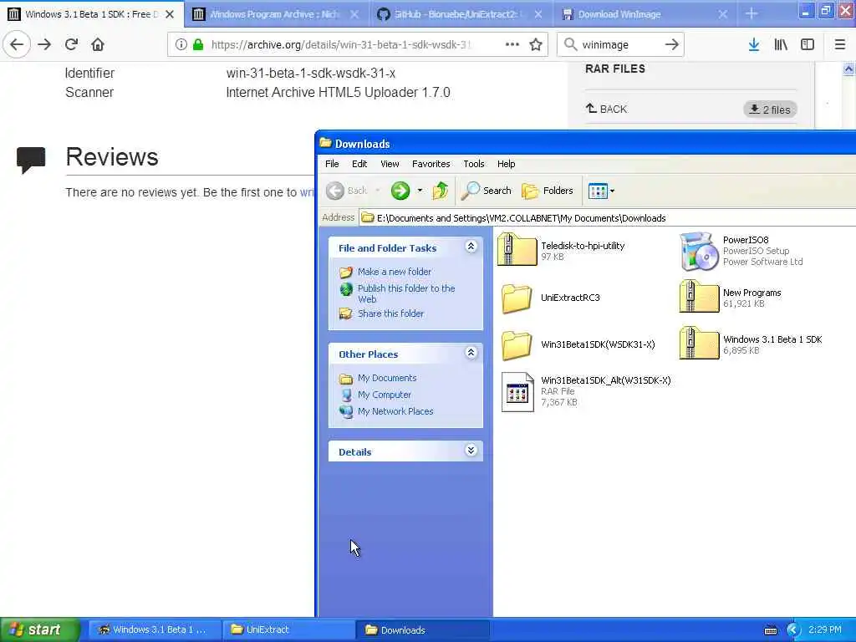Image resolution: width=856 pixels, height=642 pixels.
Task: Reload the archive.org page
Action: 71,44
